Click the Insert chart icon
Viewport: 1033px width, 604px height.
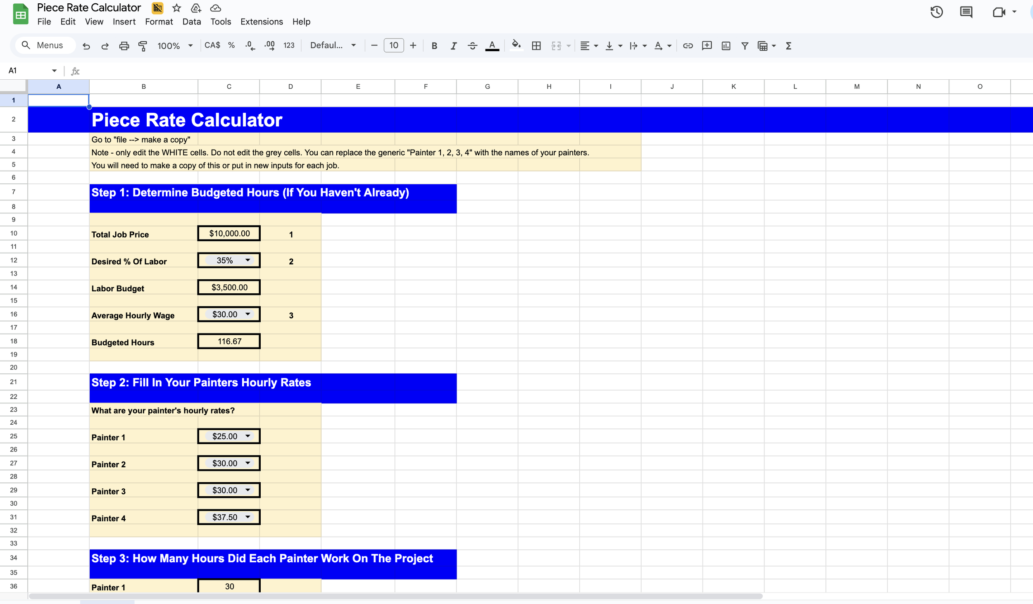tap(726, 46)
